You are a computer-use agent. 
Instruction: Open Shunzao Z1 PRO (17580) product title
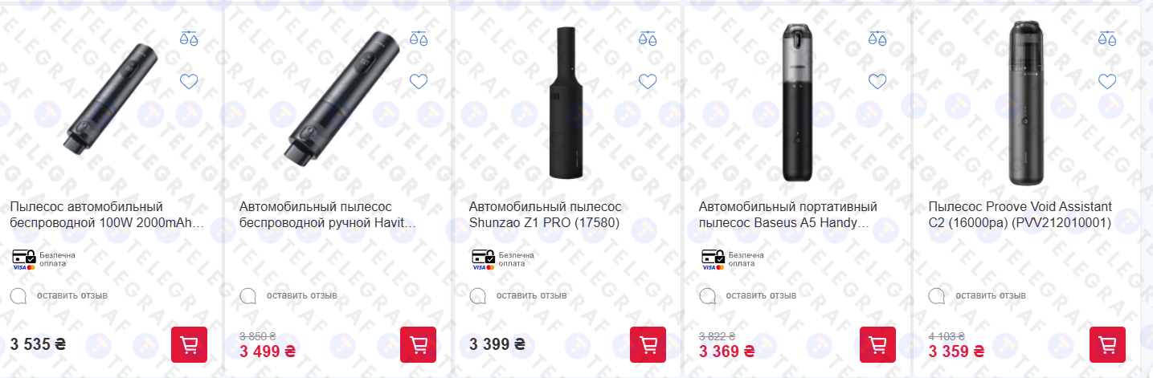546,215
